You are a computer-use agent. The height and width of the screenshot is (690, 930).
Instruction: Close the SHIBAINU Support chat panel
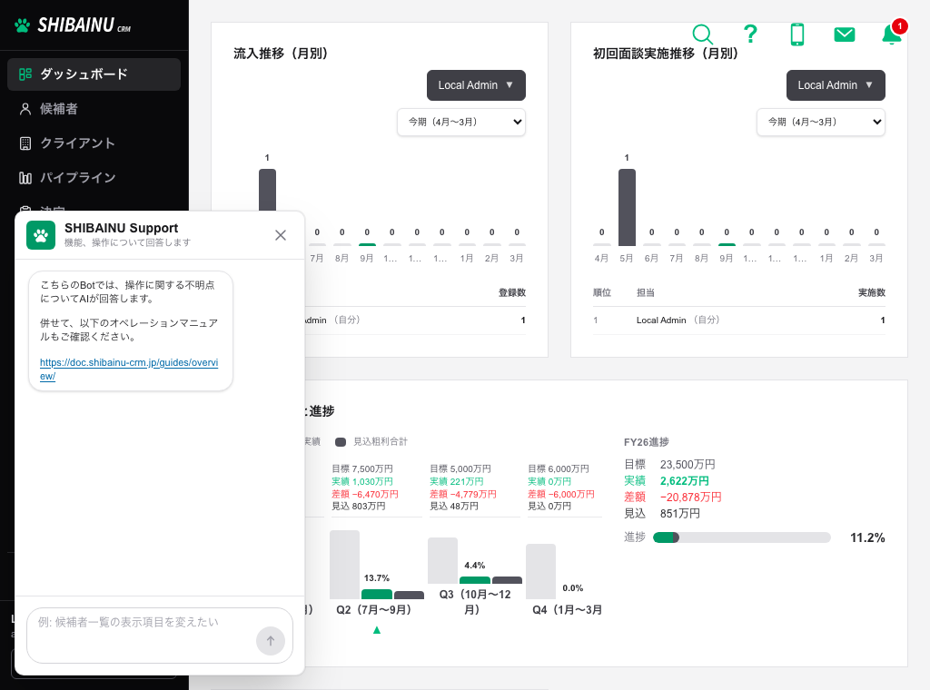tap(281, 235)
